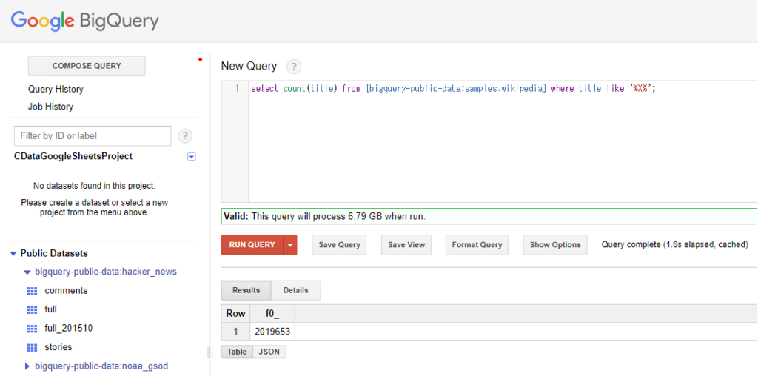
Task: Click the Row column header
Action: point(236,314)
